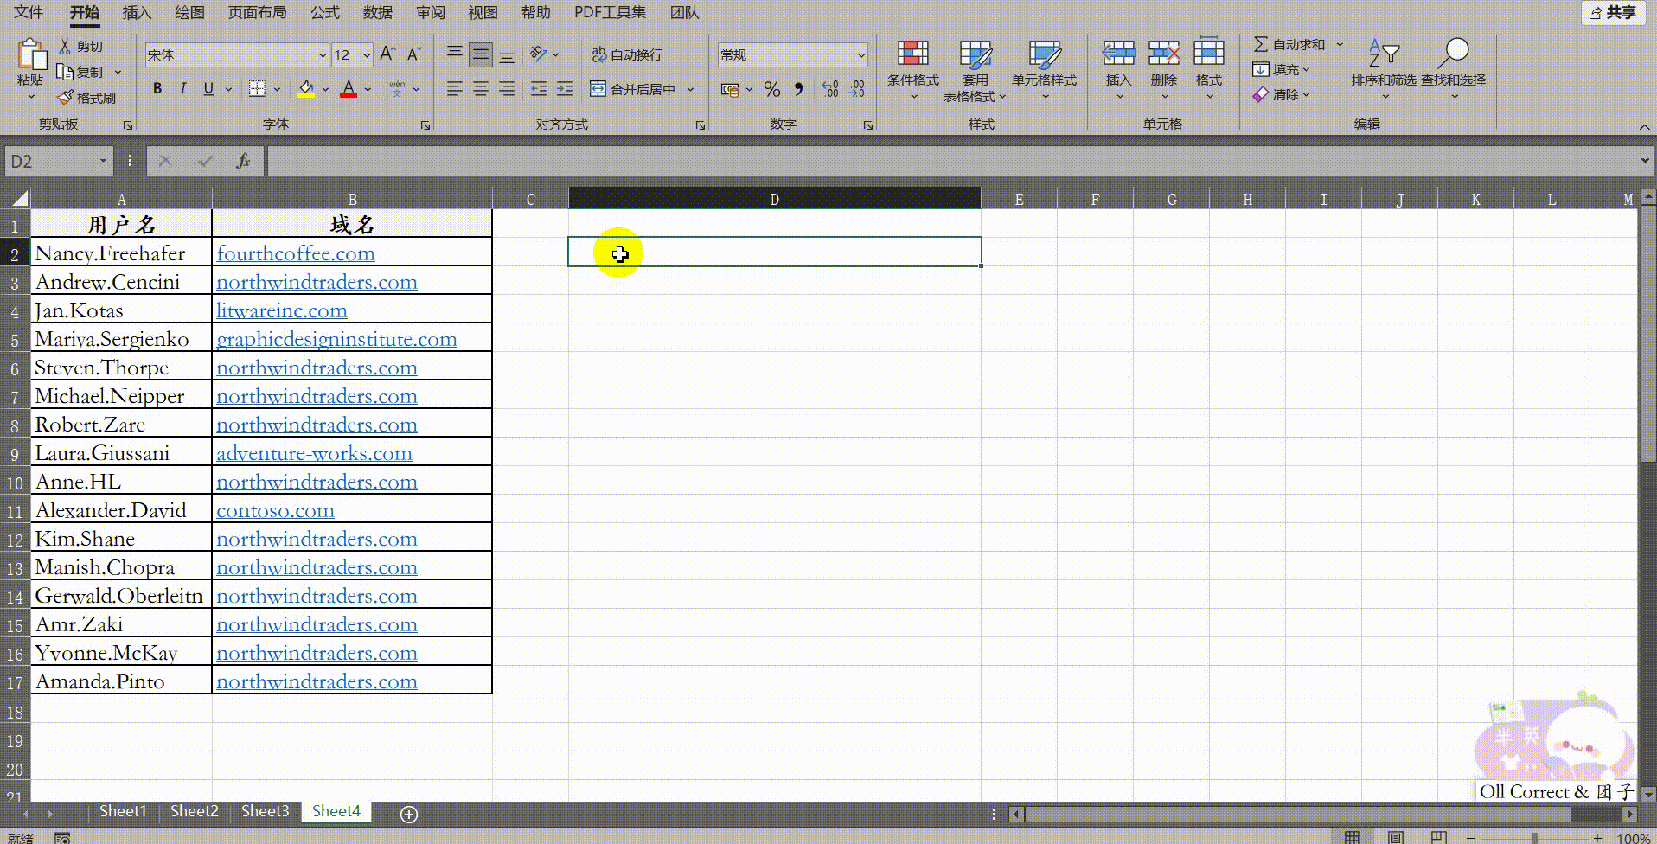Open the font size dropdown
The image size is (1657, 844).
pos(367,55)
